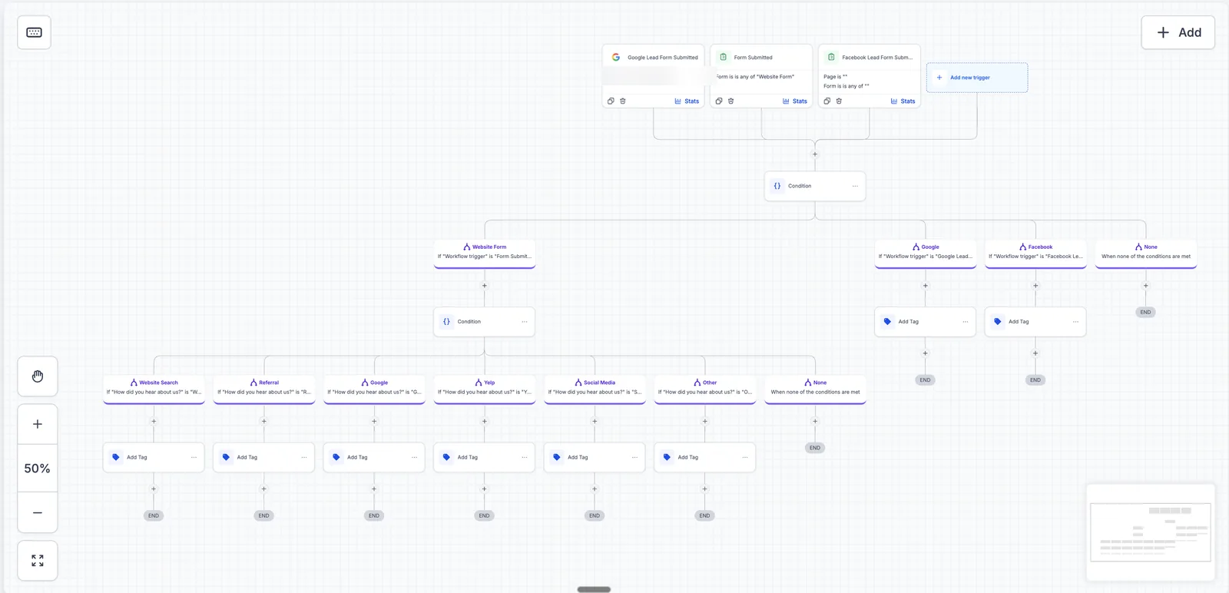1229x593 pixels.
Task: Add step above the top Condition node
Action: (x=815, y=154)
